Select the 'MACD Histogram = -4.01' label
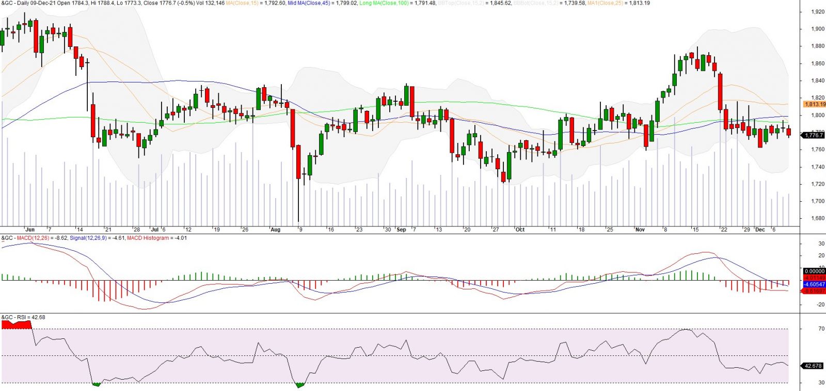The image size is (826, 391). [x=157, y=238]
